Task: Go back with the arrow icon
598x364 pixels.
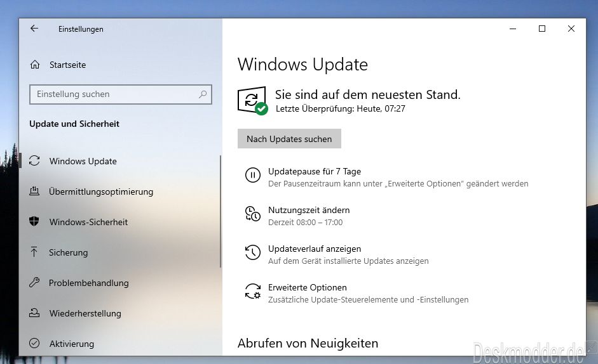Action: coord(34,29)
